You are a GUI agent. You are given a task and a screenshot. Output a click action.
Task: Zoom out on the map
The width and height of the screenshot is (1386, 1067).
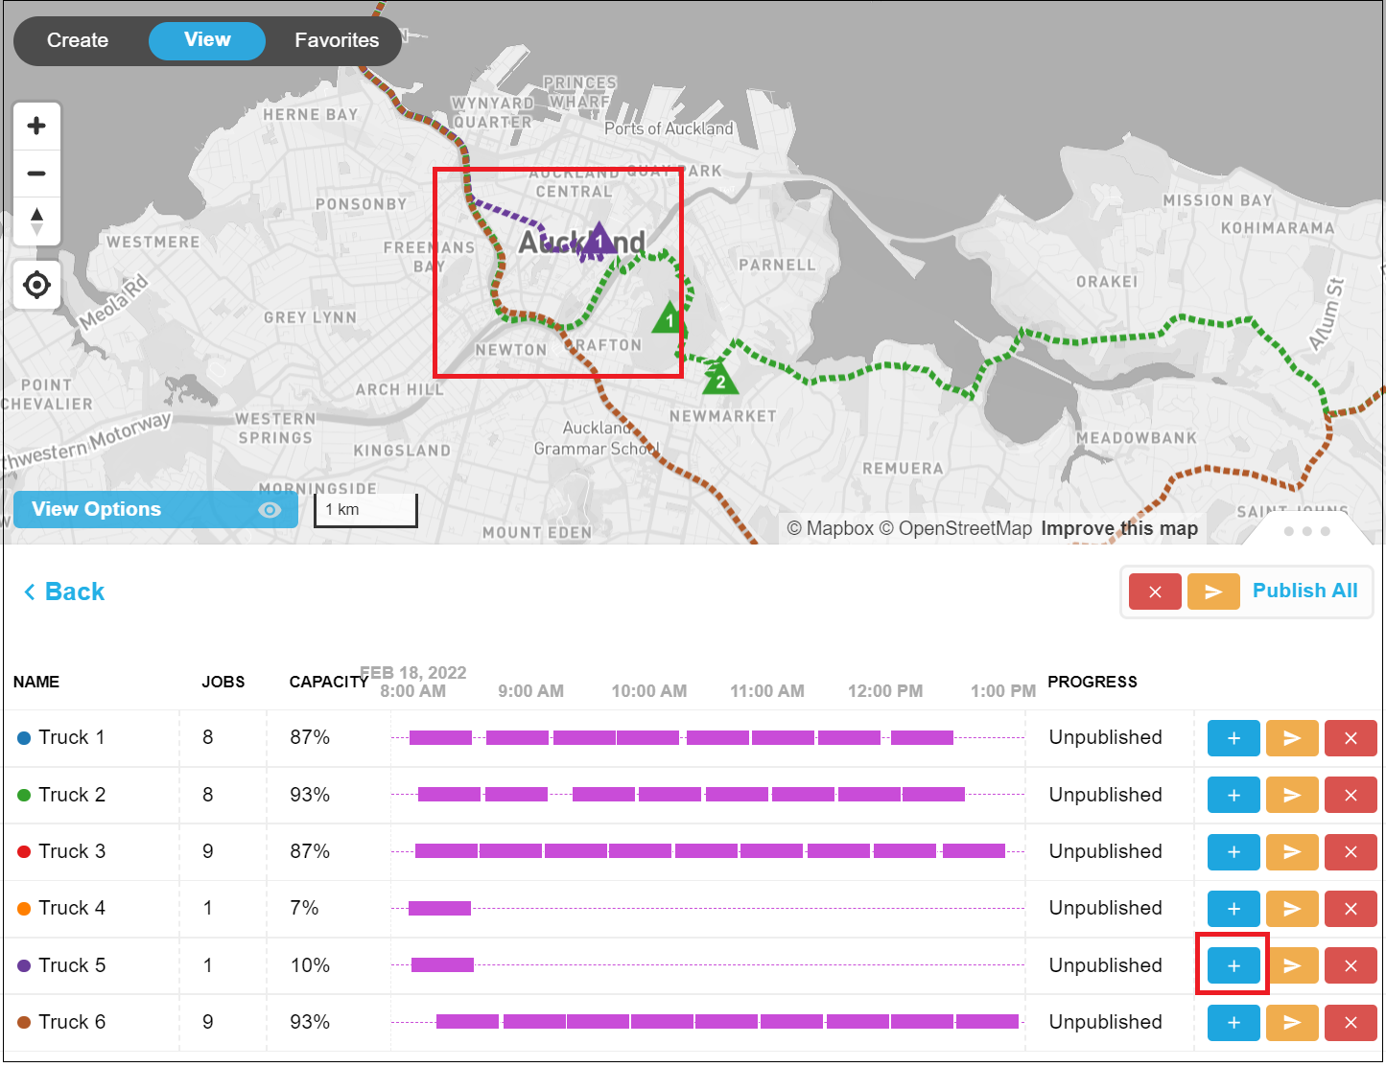coord(37,174)
